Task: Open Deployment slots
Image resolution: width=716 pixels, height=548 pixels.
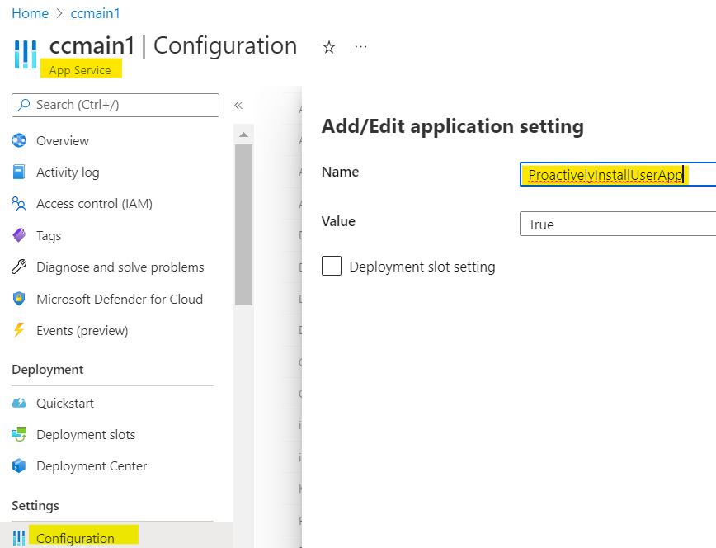Action: (x=88, y=434)
